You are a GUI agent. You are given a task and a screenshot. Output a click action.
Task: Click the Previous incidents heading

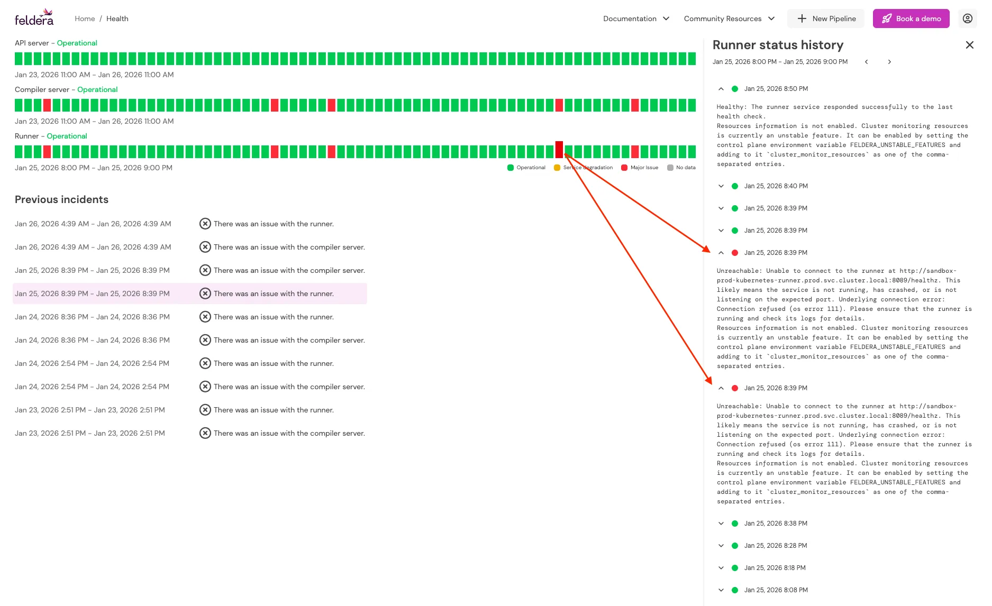(61, 199)
